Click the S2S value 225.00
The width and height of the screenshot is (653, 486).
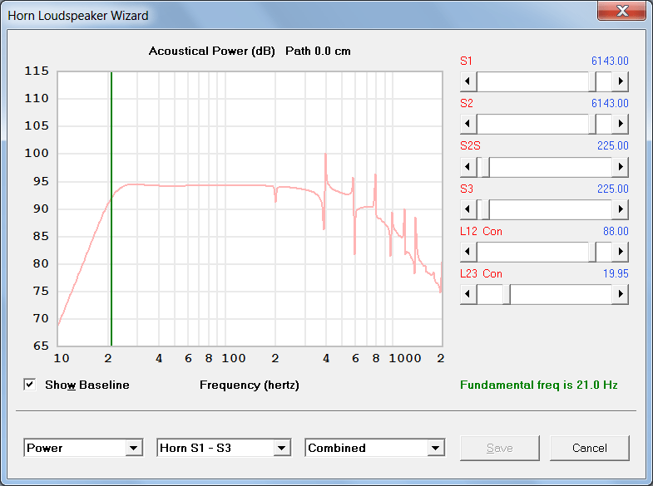tap(612, 145)
